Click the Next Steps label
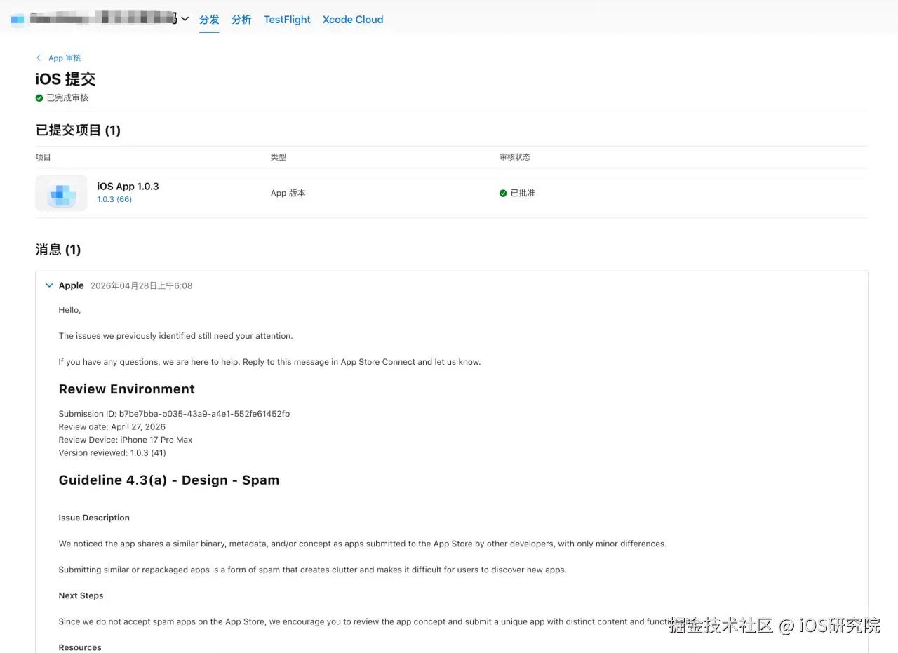 click(x=81, y=595)
